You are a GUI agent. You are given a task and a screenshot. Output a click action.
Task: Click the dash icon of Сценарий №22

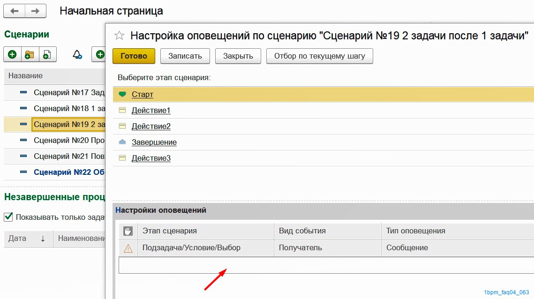coord(23,172)
